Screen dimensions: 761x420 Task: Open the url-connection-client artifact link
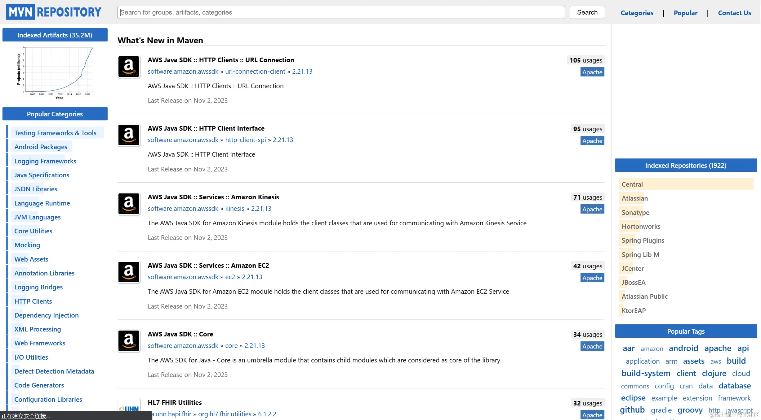coord(255,71)
